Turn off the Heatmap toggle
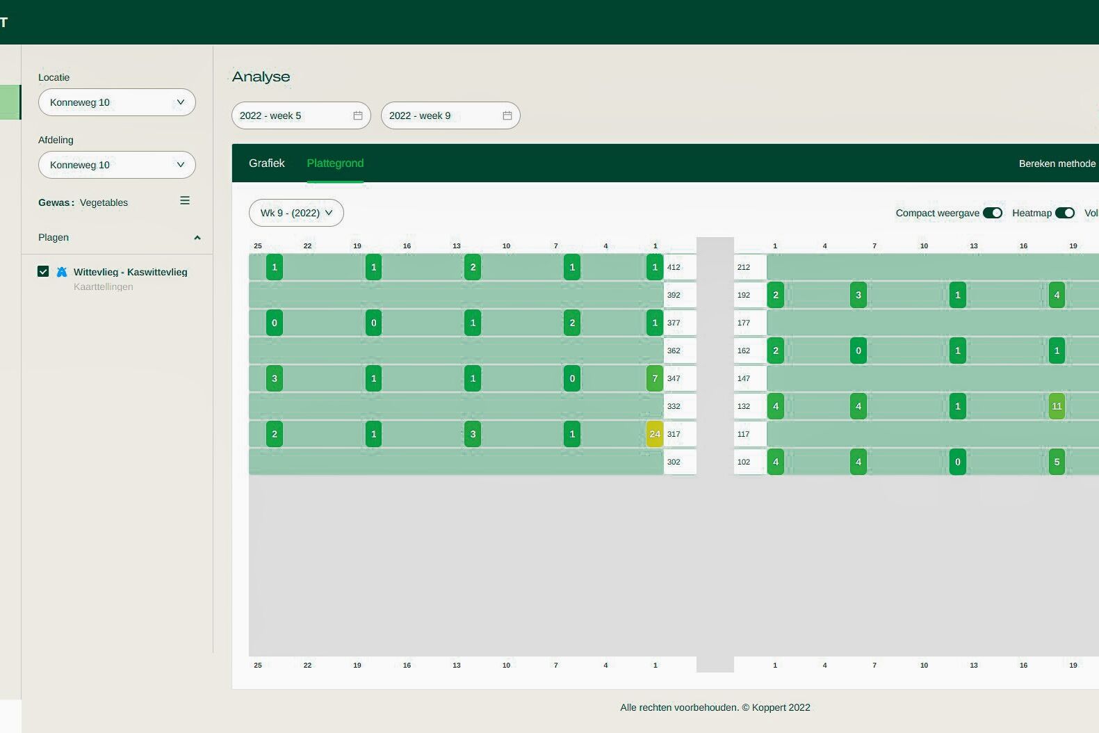Image resolution: width=1099 pixels, height=733 pixels. (1064, 213)
